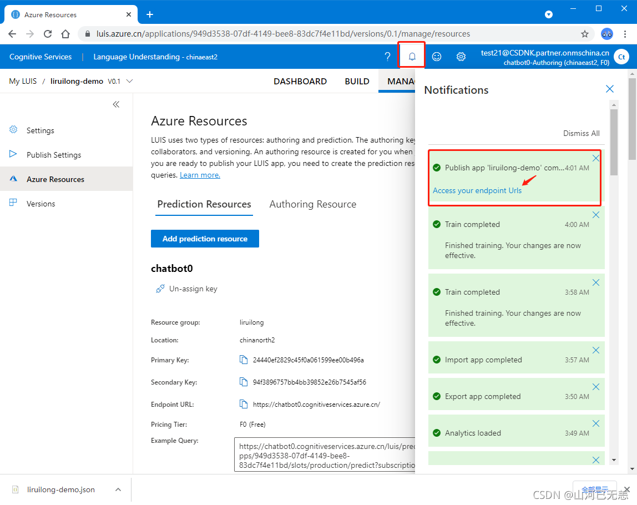
Task: Close the downloads bar
Action: tap(627, 489)
